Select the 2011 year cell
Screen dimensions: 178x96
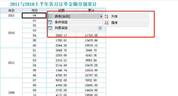[11, 63]
